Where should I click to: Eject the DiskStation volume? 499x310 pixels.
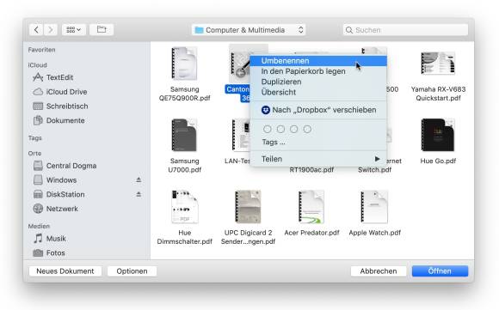(139, 194)
